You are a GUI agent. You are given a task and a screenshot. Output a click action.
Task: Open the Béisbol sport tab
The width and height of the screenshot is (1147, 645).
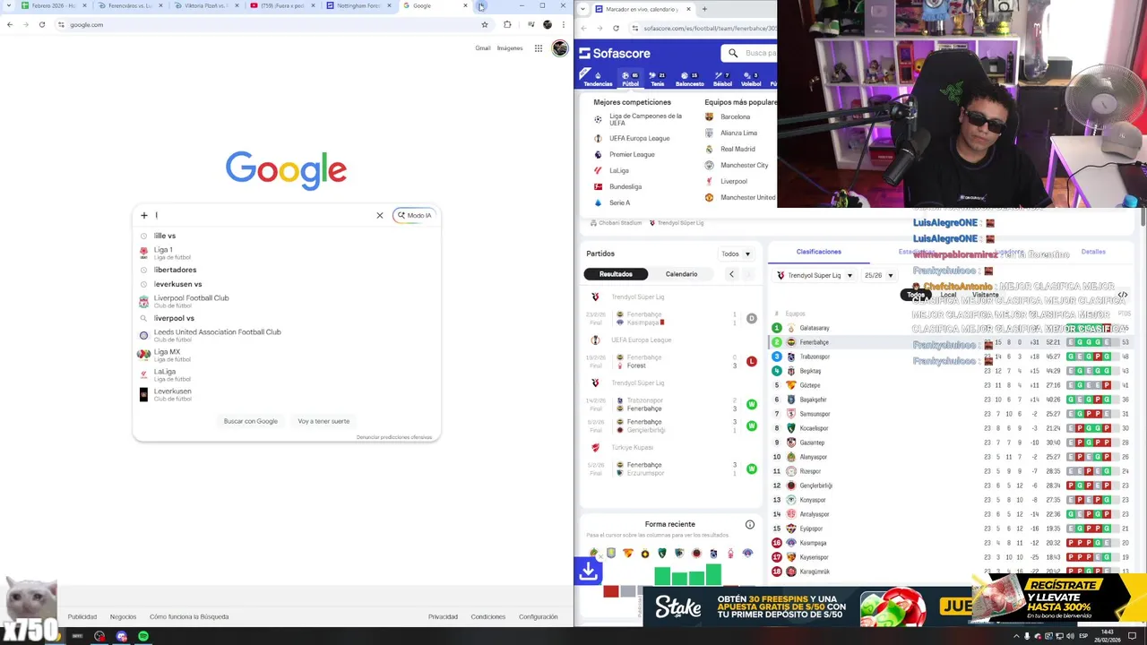722,79
